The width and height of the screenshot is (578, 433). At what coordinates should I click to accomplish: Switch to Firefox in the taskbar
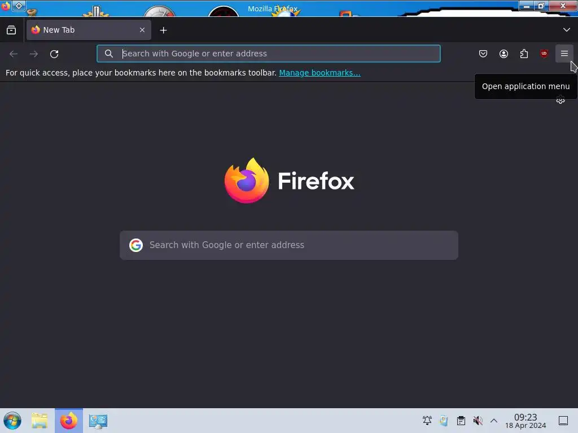pyautogui.click(x=69, y=421)
